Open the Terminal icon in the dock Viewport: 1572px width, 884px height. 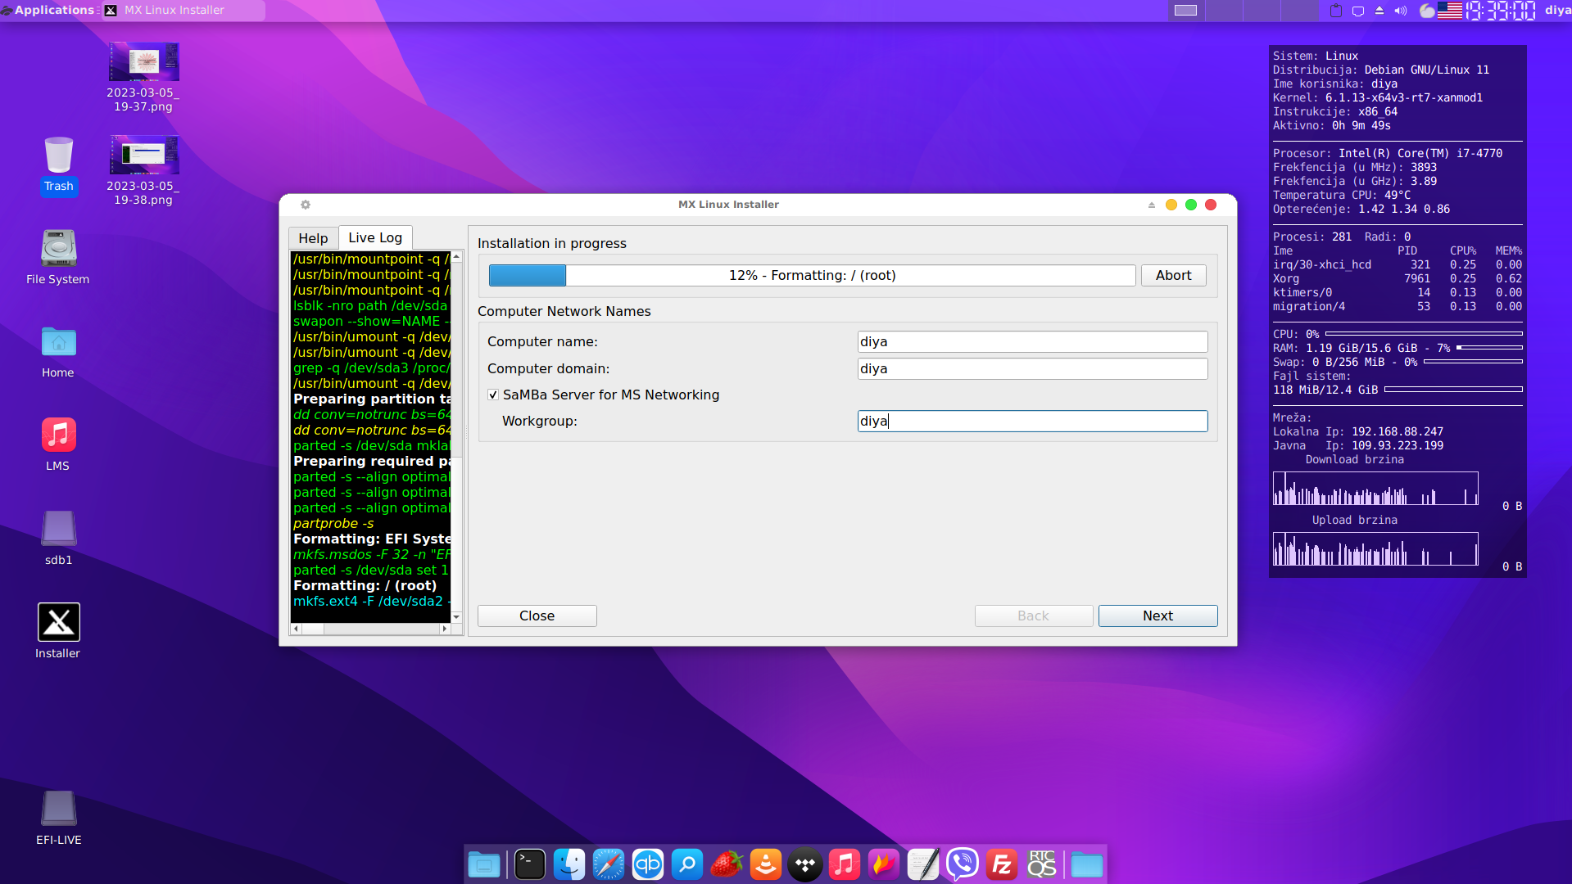529,864
